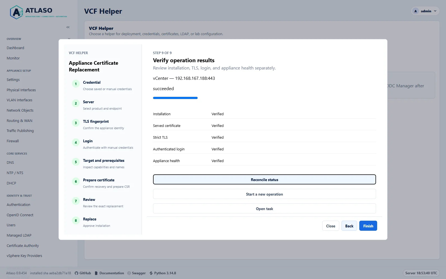This screenshot has height=279, width=446.
Task: Click the Python 3.14.8 footer item
Action: click(163, 273)
